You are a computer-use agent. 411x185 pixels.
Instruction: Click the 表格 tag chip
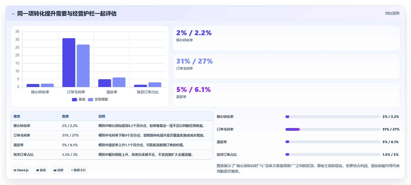[41, 170]
